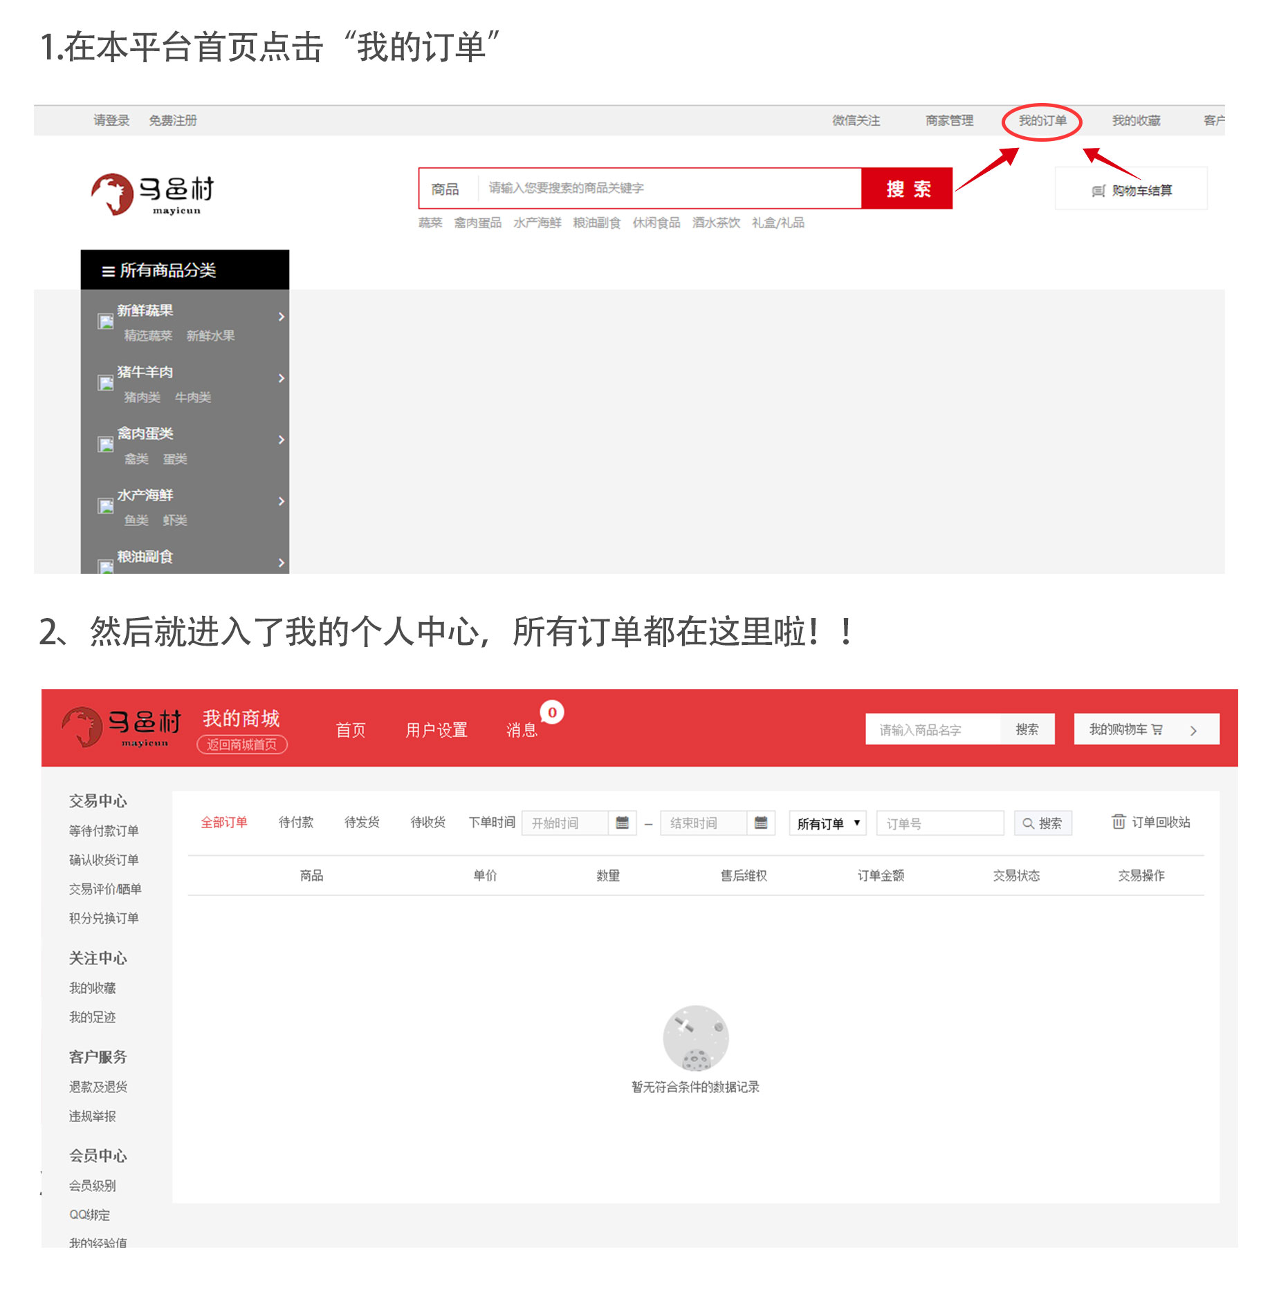Open the 牛肉类 subcategory

(192, 397)
